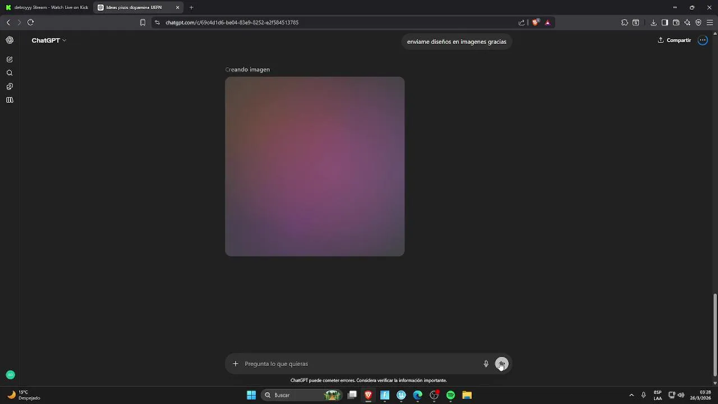Viewport: 718px width, 404px height.
Task: Add an attachment with the plus button
Action: point(236,364)
